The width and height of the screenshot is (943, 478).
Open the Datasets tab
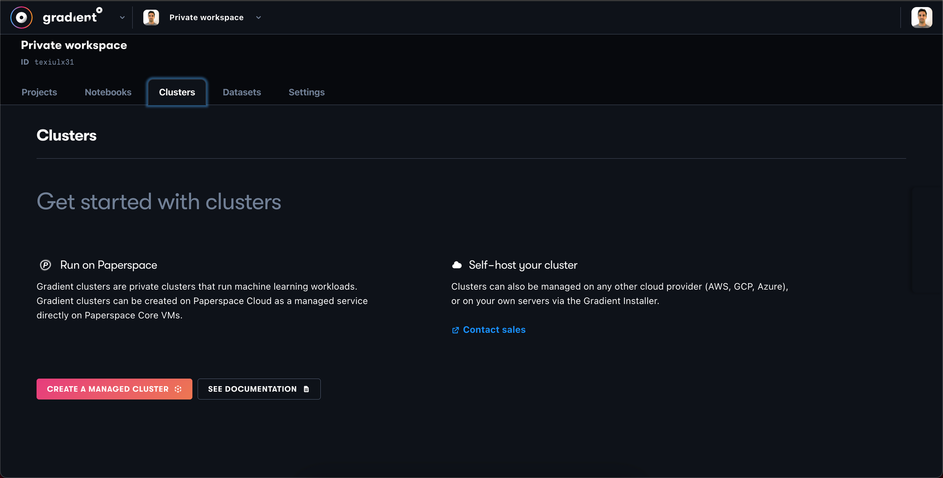pyautogui.click(x=242, y=92)
